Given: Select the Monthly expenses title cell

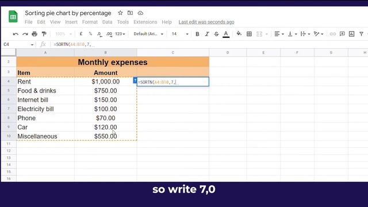Looking at the screenshot, I should point(113,62).
